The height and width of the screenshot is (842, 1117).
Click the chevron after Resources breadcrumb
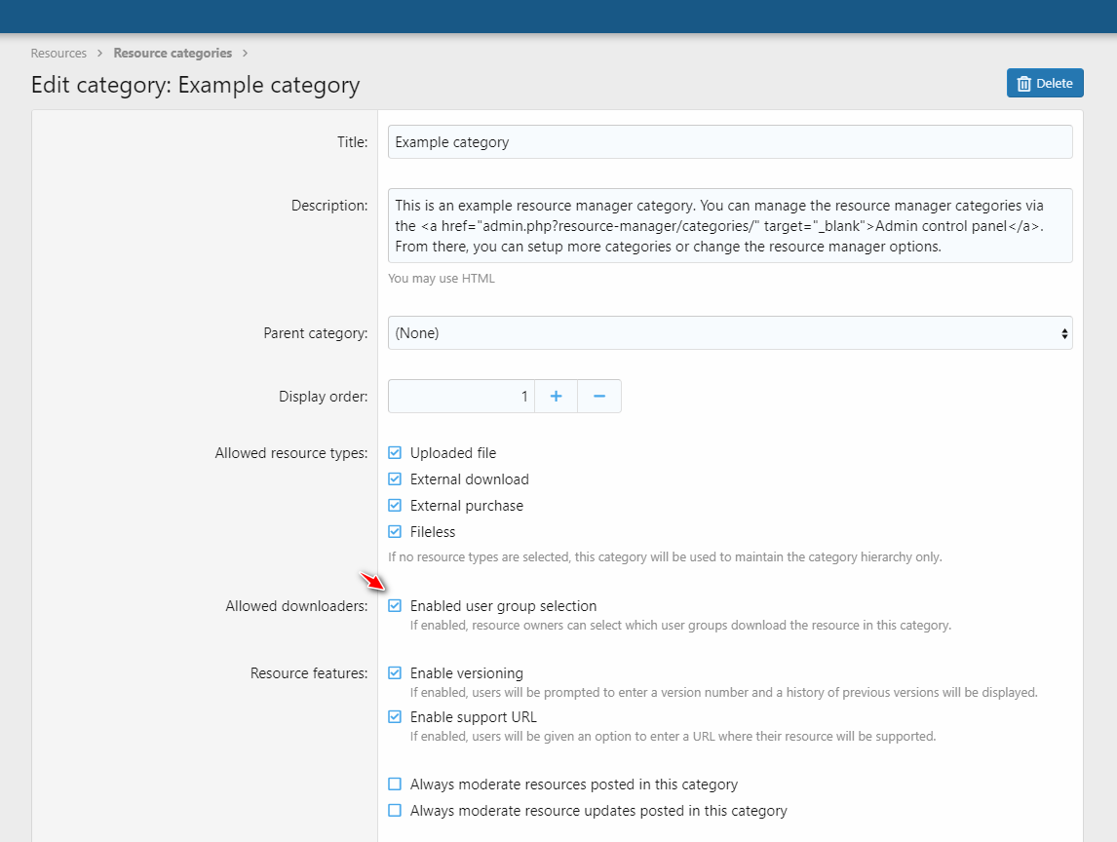point(100,53)
